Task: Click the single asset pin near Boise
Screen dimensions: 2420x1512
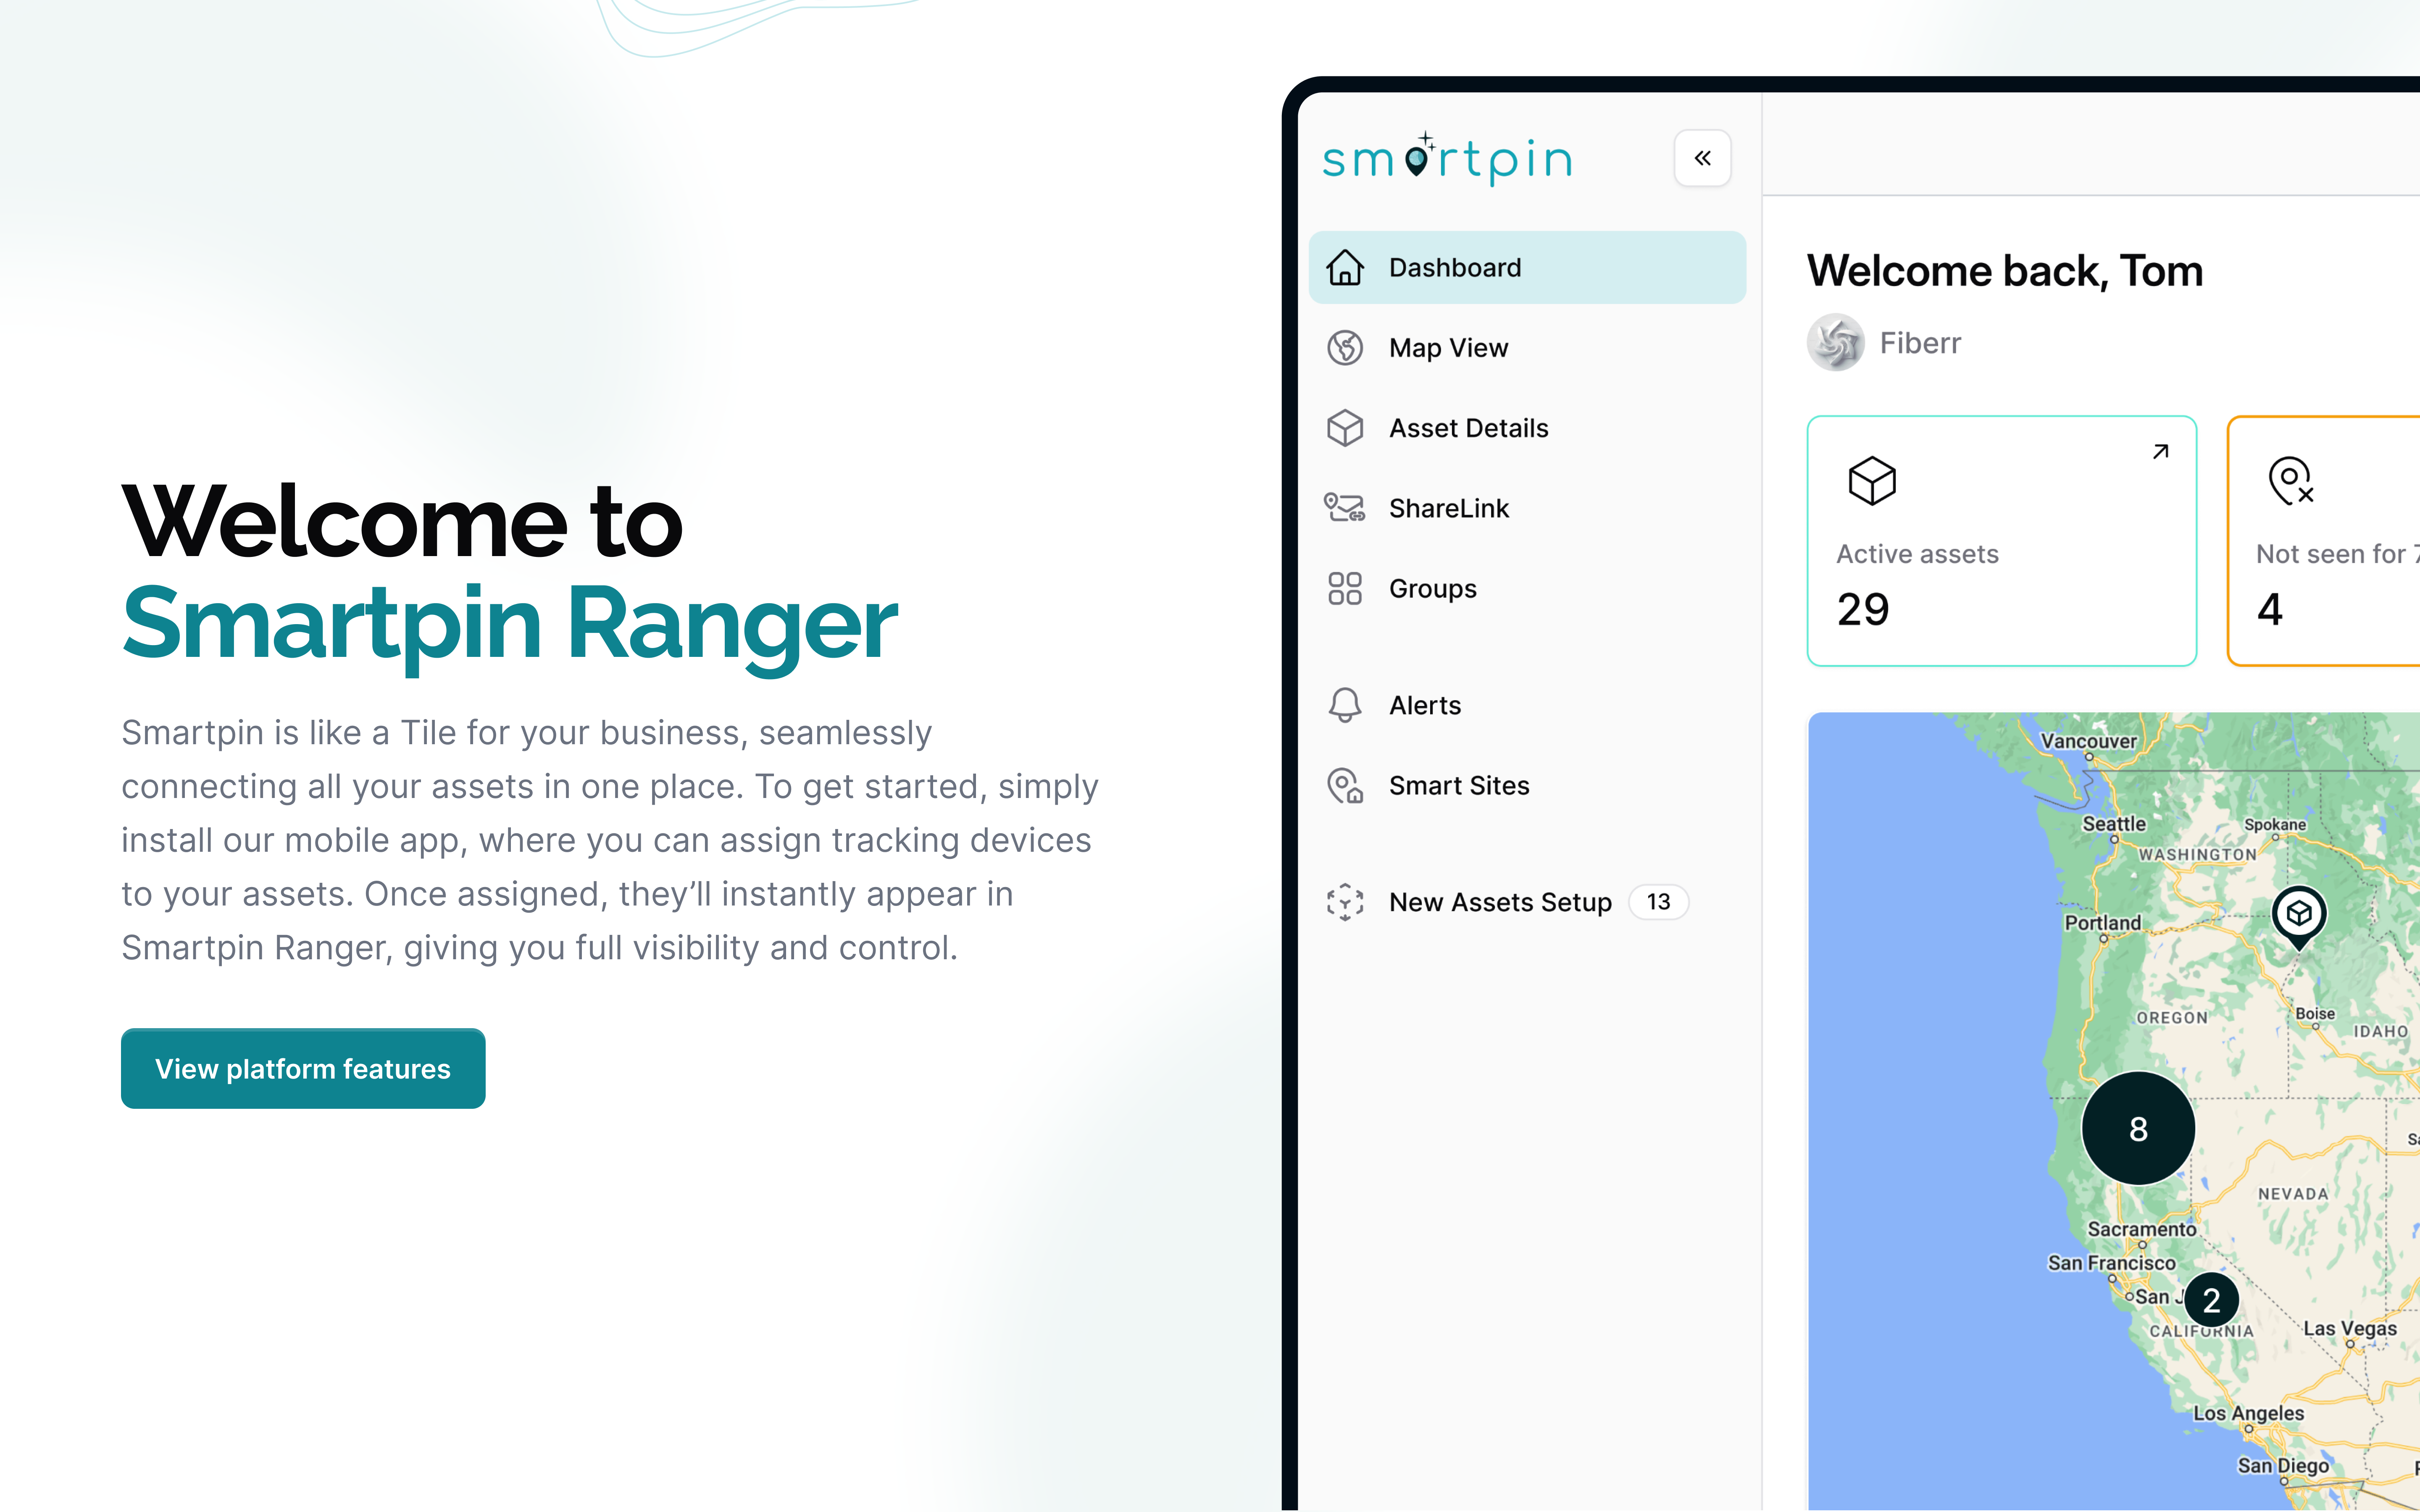Action: [2298, 914]
